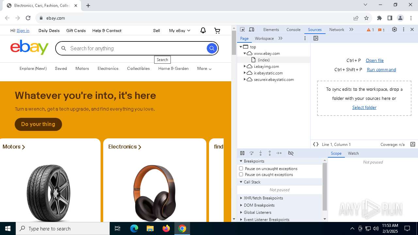Enable Pause on caught exceptions
The width and height of the screenshot is (418, 235).
pos(241,174)
